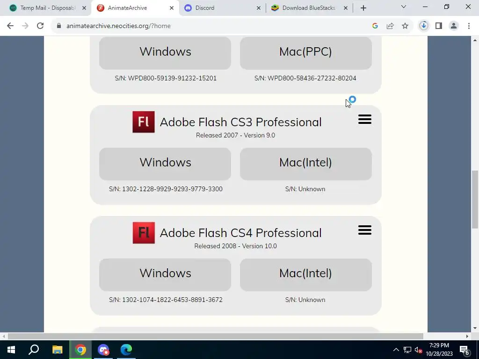
Task: Click the vertical scrollbar thumb
Action: tap(475, 199)
